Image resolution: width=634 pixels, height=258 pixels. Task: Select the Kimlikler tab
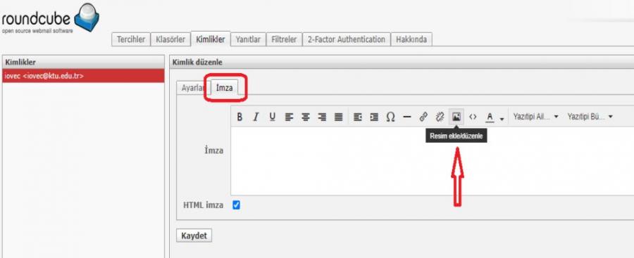210,39
